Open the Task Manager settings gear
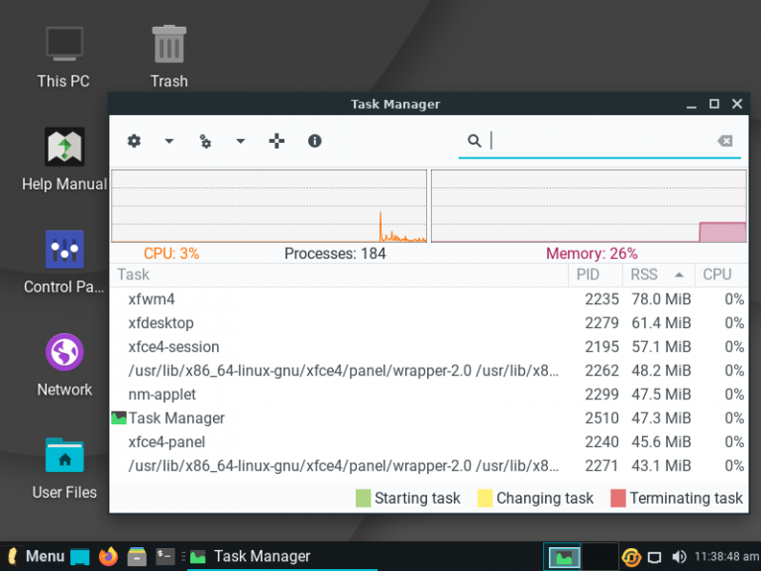 click(x=134, y=142)
